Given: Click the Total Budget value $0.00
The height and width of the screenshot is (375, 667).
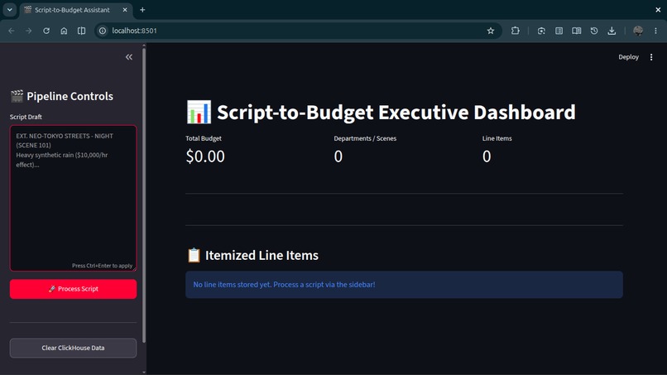Looking at the screenshot, I should (205, 156).
